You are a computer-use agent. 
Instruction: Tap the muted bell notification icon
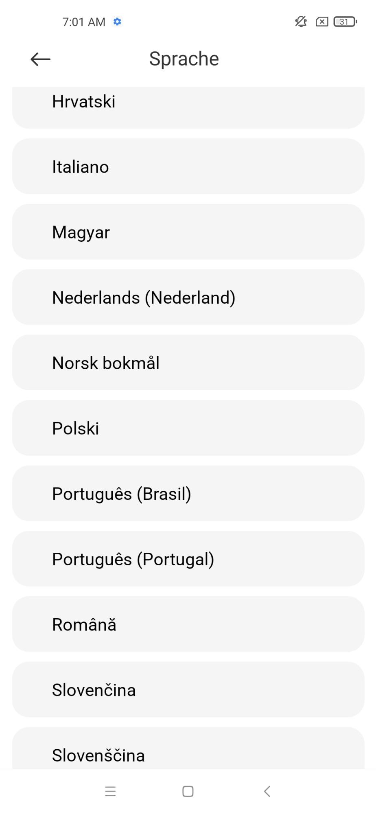coord(301,22)
